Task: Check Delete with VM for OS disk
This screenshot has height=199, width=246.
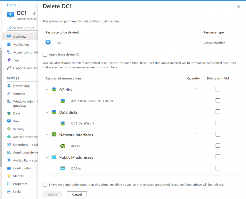Action: coord(218,89)
